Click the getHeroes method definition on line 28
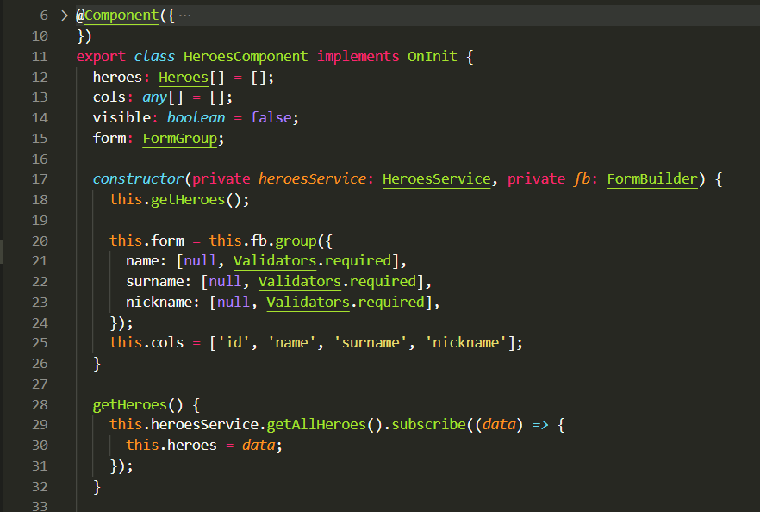Screen dimensions: 760x512 click(x=130, y=405)
